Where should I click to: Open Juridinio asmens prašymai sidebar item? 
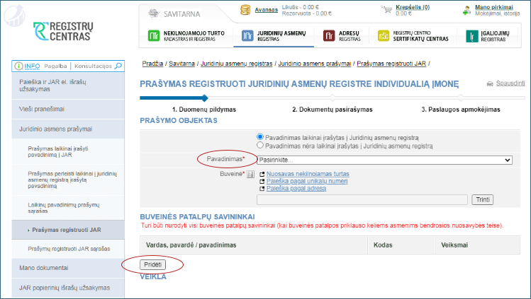coord(68,129)
